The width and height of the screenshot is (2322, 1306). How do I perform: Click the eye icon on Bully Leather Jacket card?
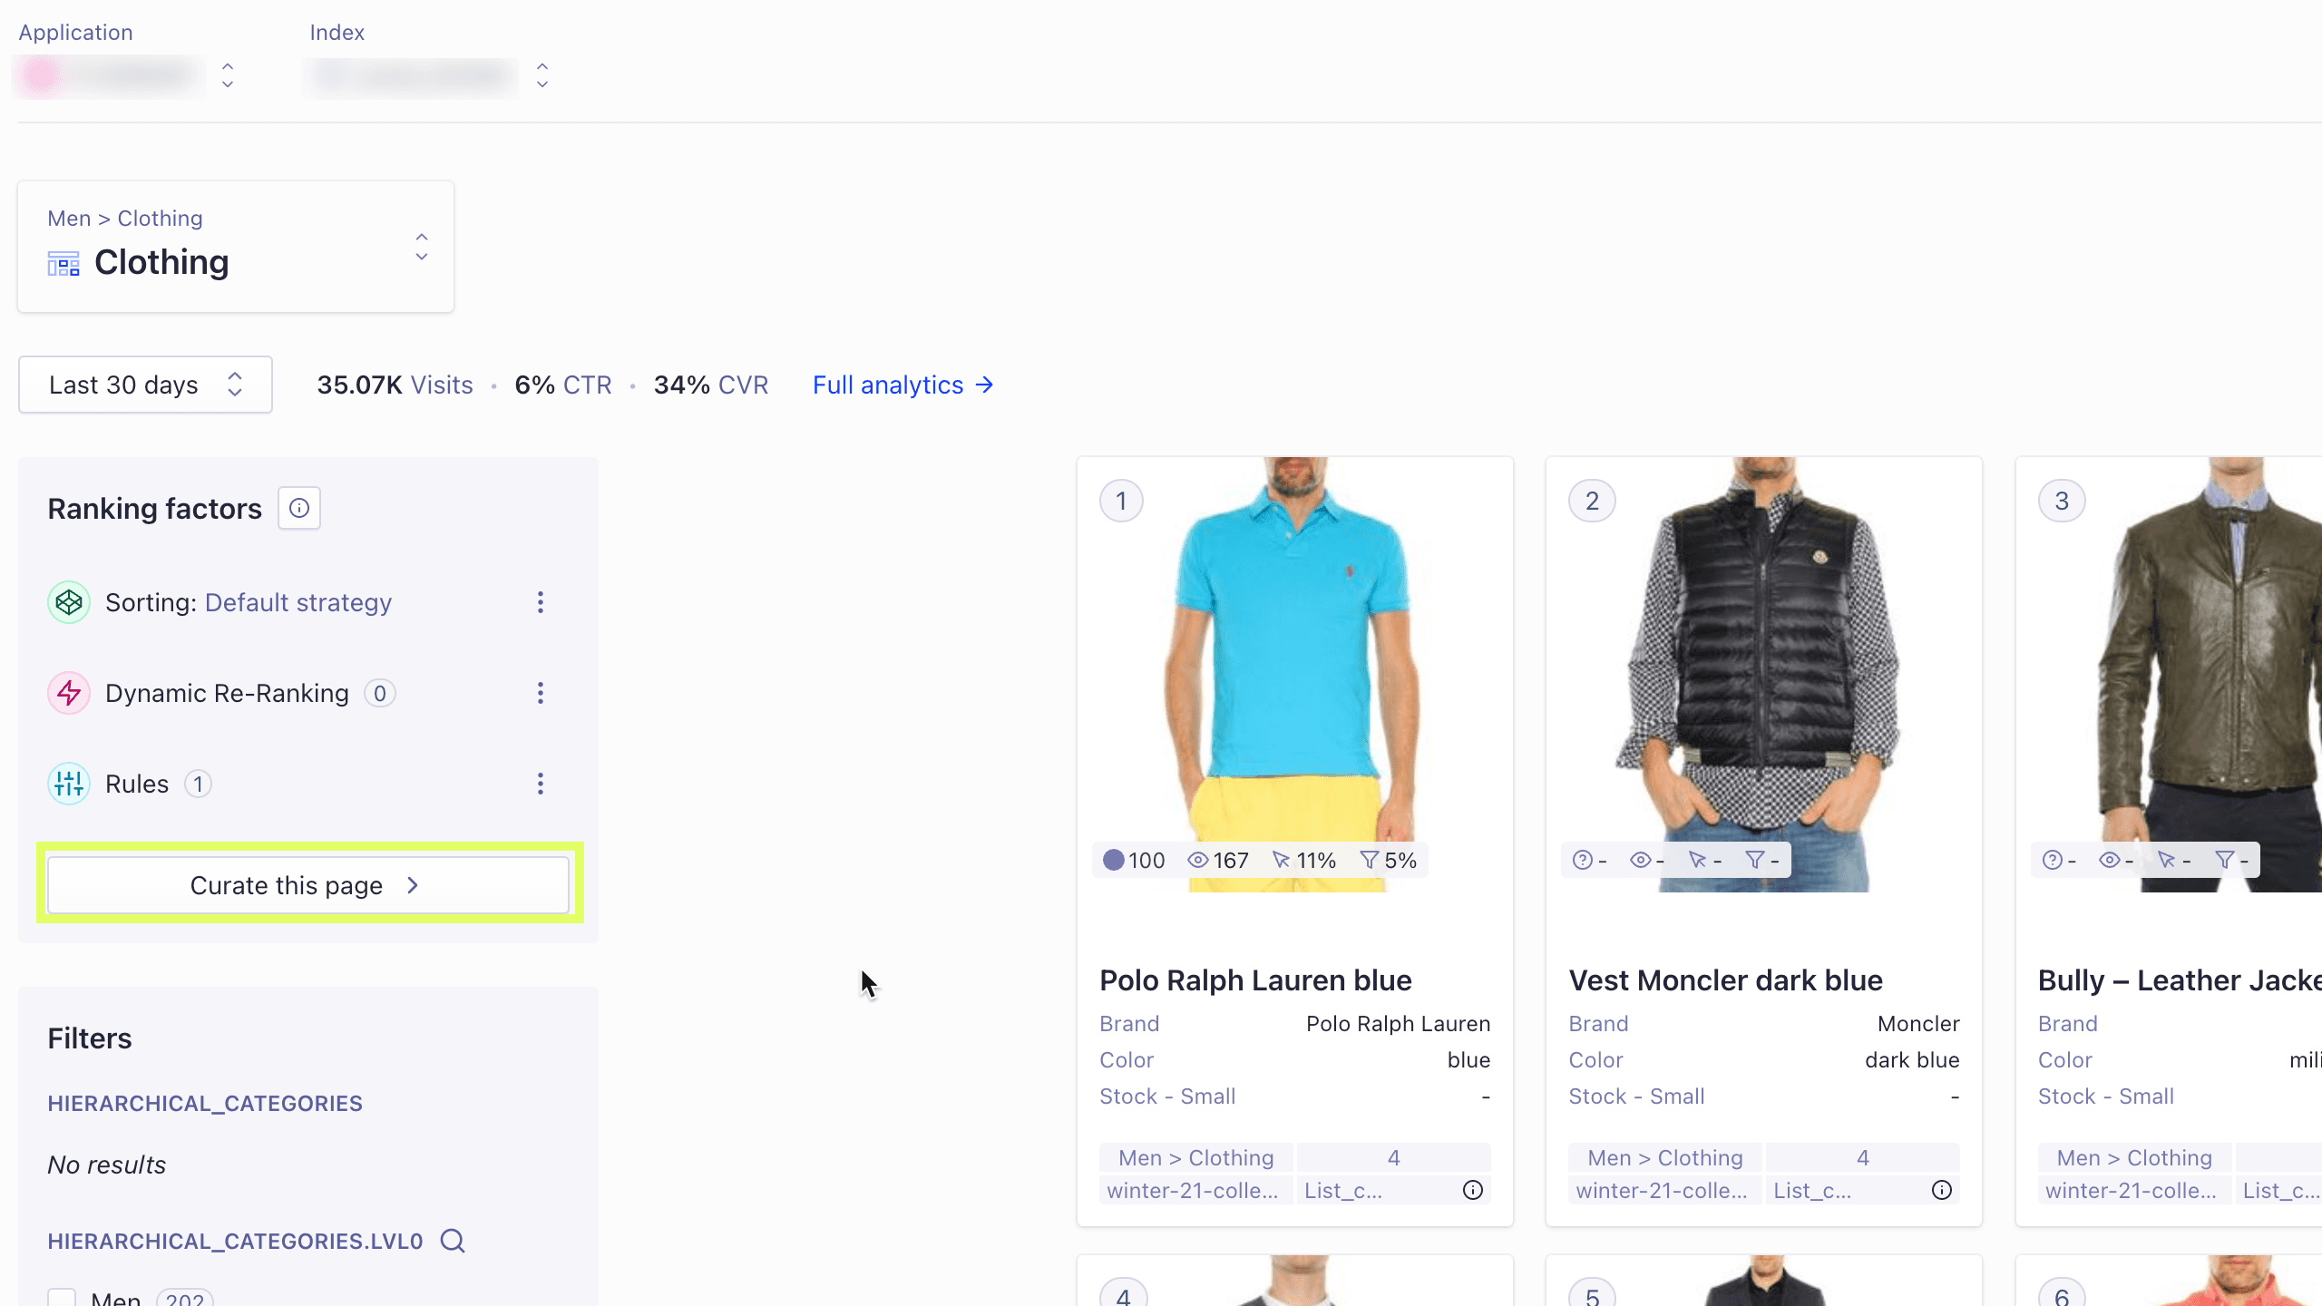click(2109, 861)
